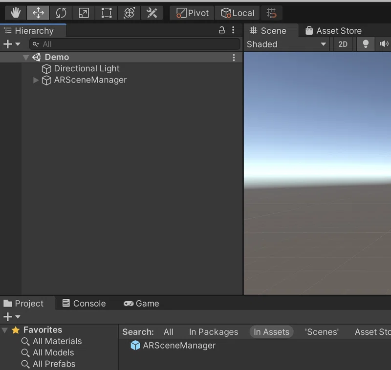This screenshot has height=370, width=391.
Task: Select the Demo scene row
Action: click(121, 57)
